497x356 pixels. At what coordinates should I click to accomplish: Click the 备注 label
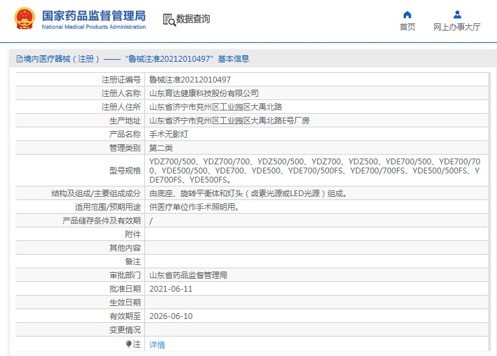pos(133,261)
